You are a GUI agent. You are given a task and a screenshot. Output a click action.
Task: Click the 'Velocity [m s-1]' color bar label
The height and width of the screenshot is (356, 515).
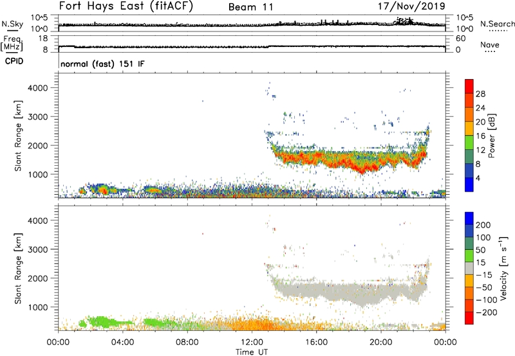[x=503, y=268]
